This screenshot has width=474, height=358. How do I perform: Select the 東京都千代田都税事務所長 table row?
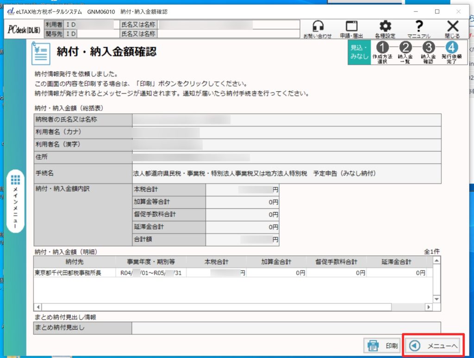[75, 273]
